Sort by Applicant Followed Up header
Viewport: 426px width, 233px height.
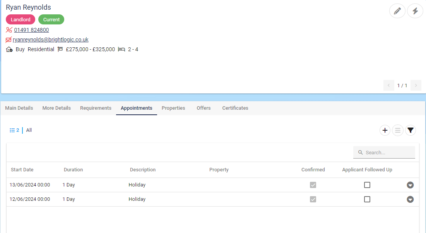pos(367,169)
